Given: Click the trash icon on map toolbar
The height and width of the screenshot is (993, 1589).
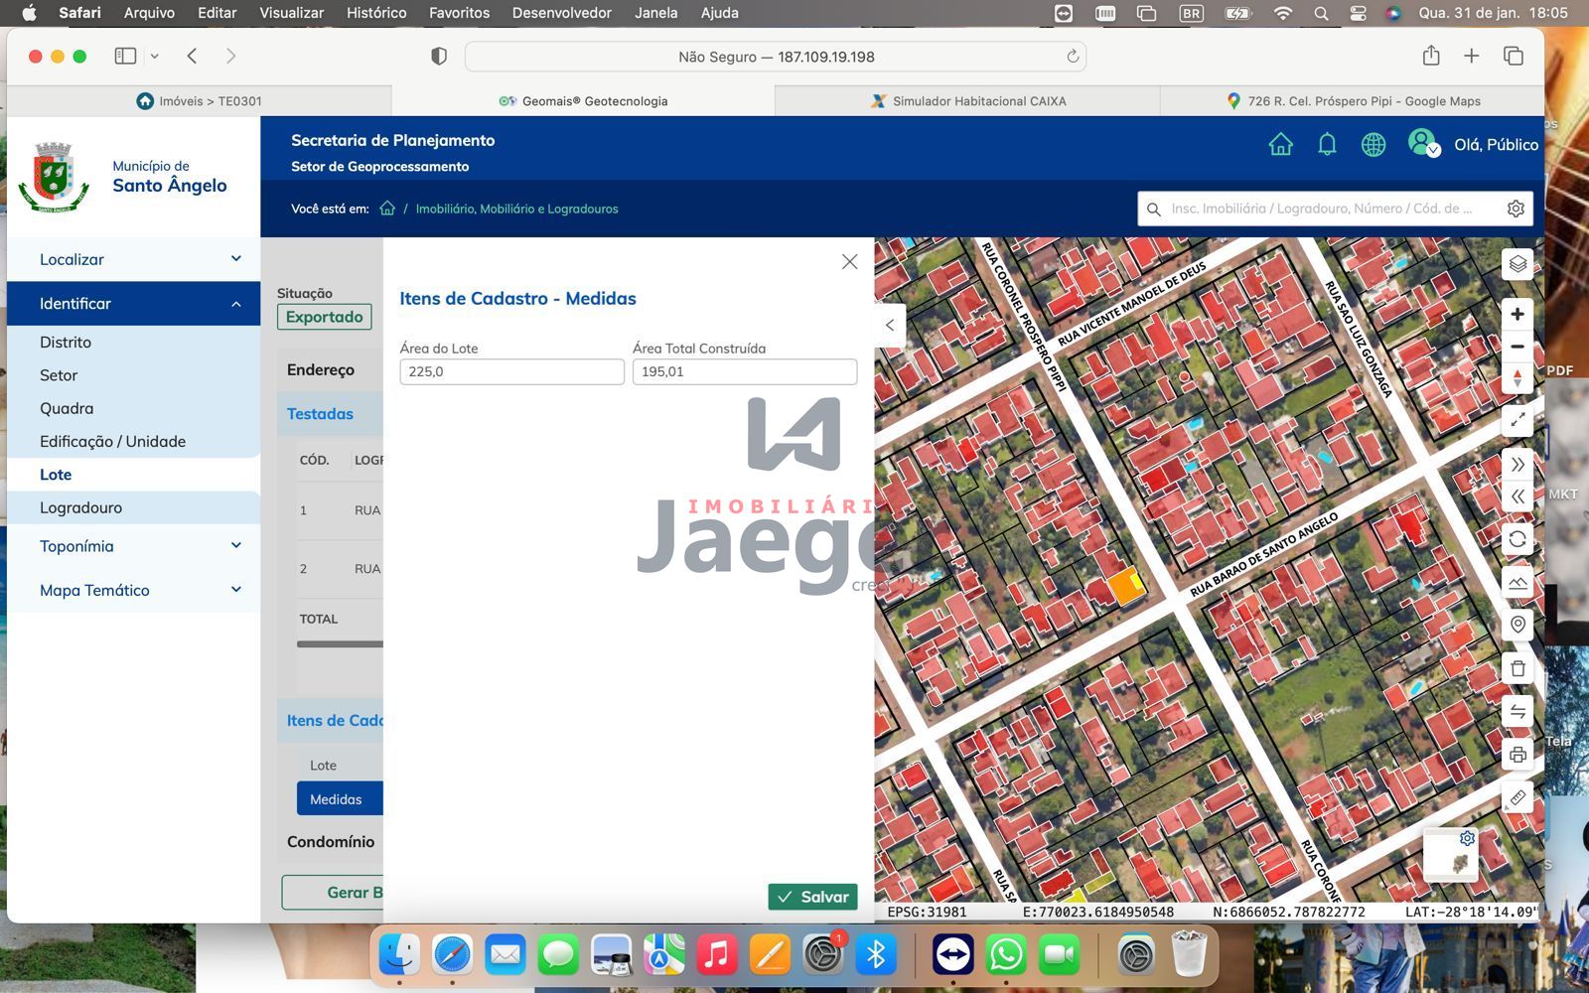Looking at the screenshot, I should [x=1517, y=668].
